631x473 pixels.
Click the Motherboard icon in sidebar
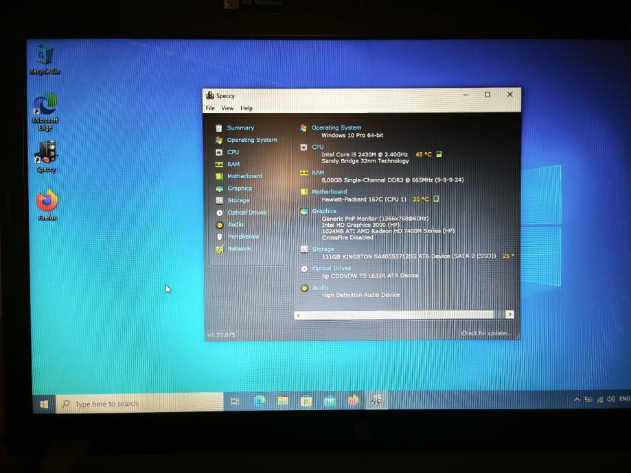[219, 176]
